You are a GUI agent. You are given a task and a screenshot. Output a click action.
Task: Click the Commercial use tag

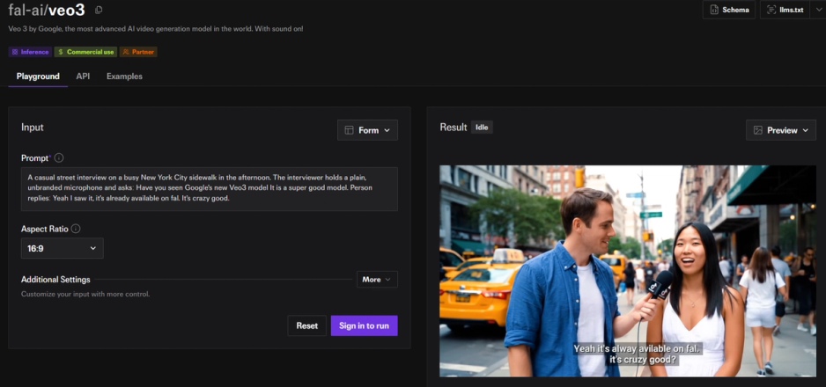click(x=85, y=52)
